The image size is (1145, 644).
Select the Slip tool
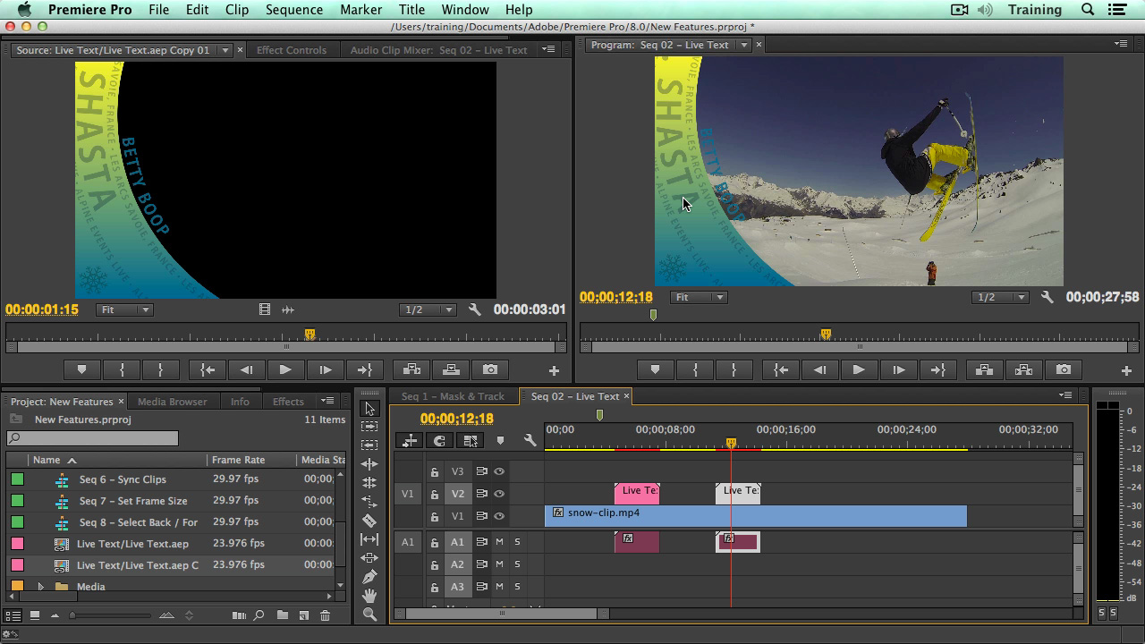[x=369, y=539]
